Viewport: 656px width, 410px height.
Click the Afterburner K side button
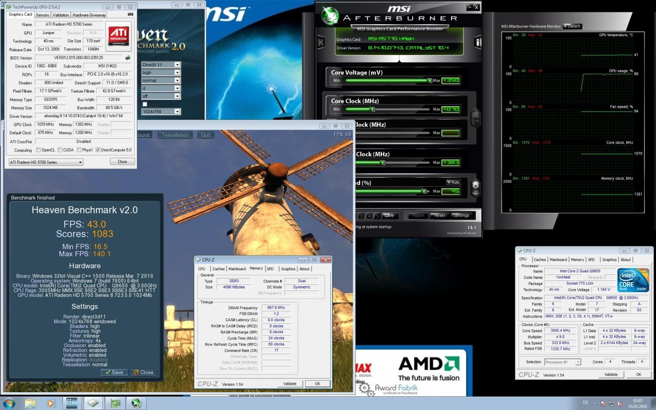point(321,42)
